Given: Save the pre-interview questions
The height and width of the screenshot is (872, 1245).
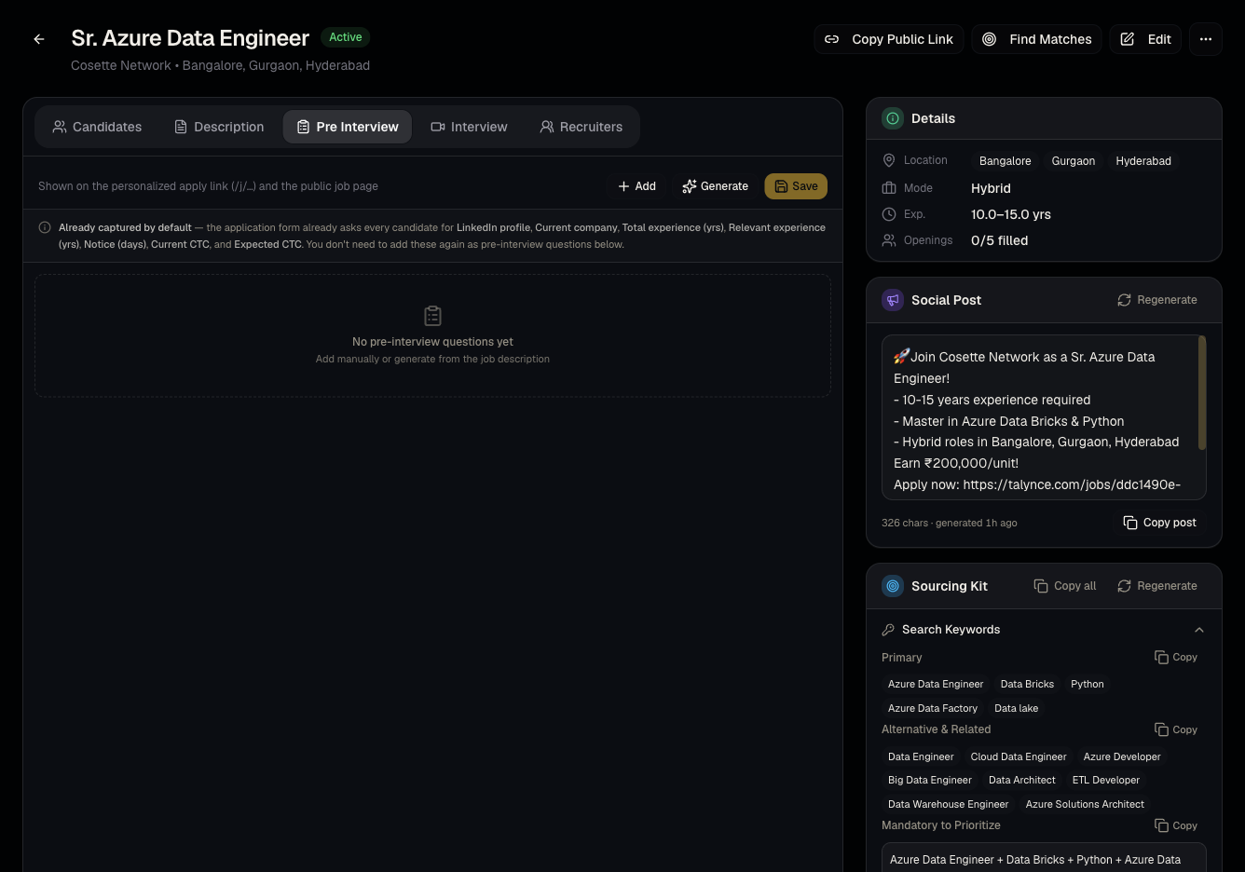Looking at the screenshot, I should point(796,186).
